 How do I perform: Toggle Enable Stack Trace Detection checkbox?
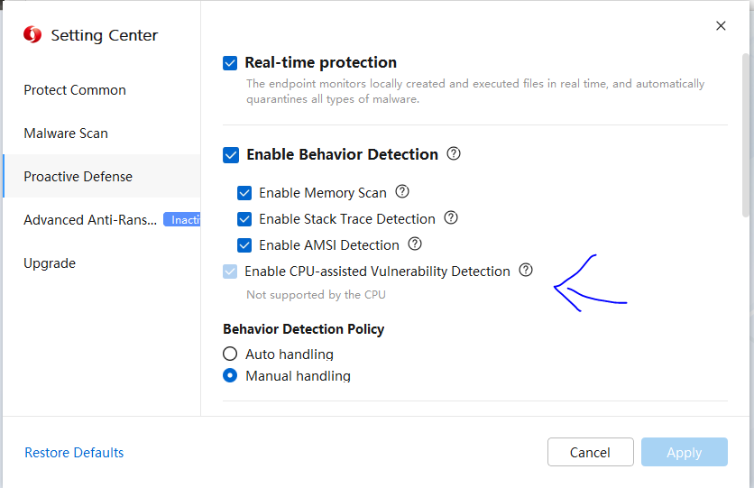pos(244,219)
